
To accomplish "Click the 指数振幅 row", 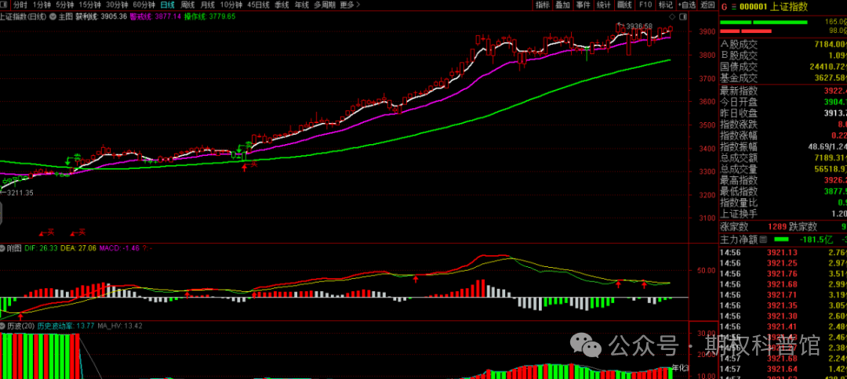I will tap(783, 146).
